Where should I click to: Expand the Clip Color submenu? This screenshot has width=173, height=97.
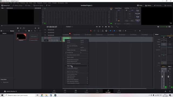[77, 66]
